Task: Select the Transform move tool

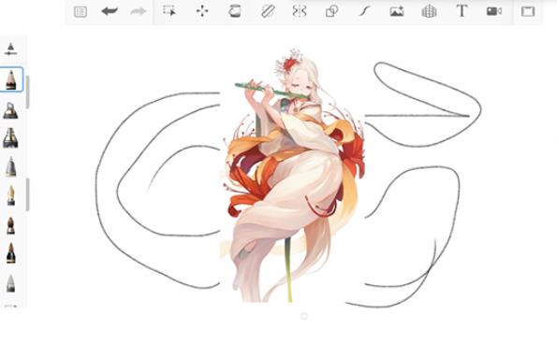Action: [x=202, y=11]
